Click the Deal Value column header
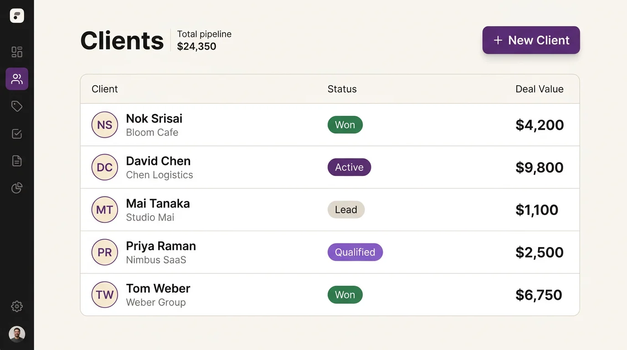627x350 pixels. [x=540, y=89]
